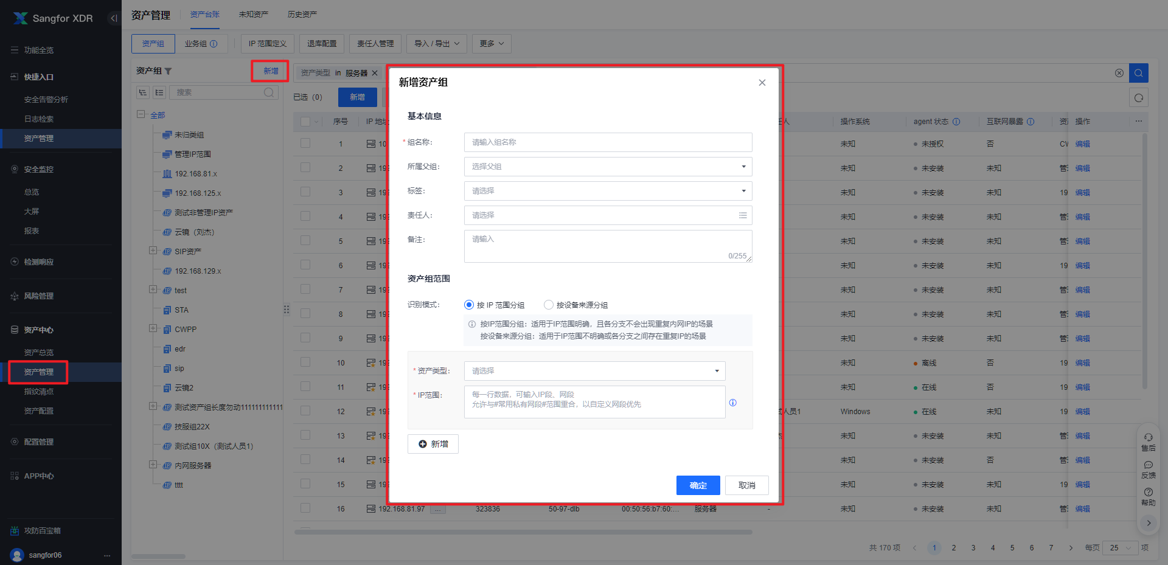Image resolution: width=1168 pixels, height=565 pixels.
Task: Click the 确定 button
Action: pyautogui.click(x=698, y=485)
